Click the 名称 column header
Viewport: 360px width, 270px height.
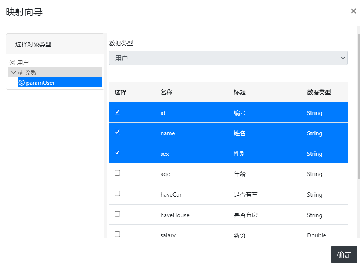pos(166,92)
